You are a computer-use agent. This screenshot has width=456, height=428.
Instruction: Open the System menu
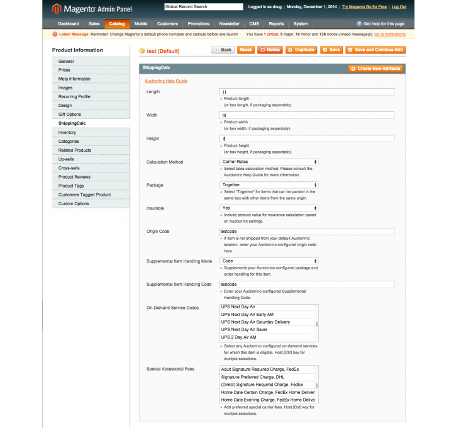click(x=301, y=24)
